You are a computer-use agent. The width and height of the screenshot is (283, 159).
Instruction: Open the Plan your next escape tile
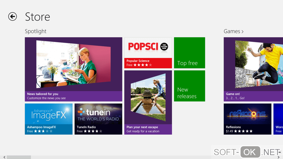pos(148,102)
